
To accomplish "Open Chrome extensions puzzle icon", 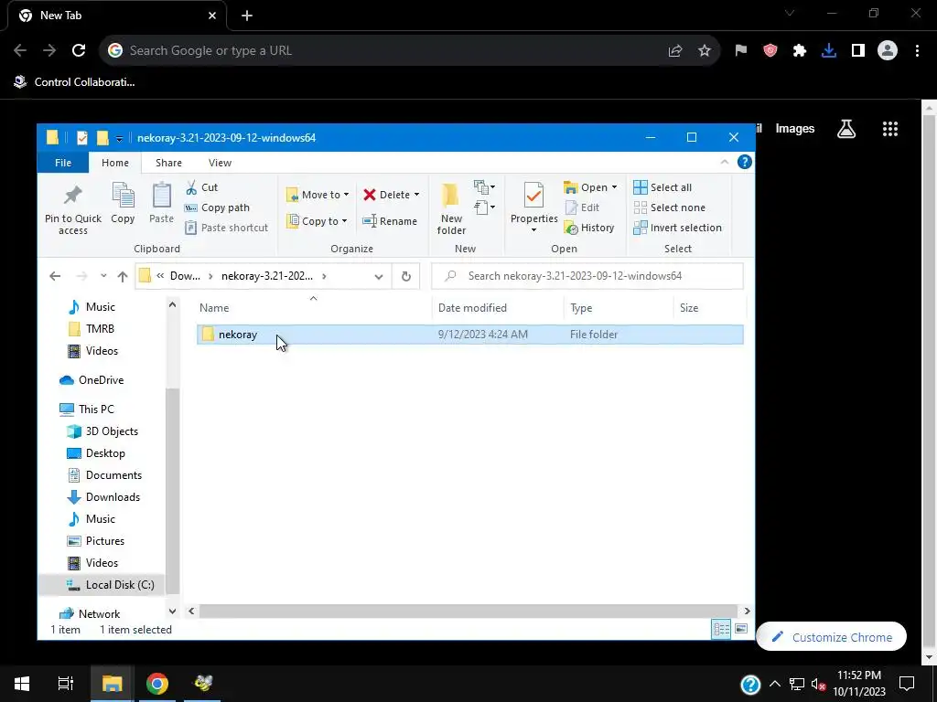I will point(800,51).
